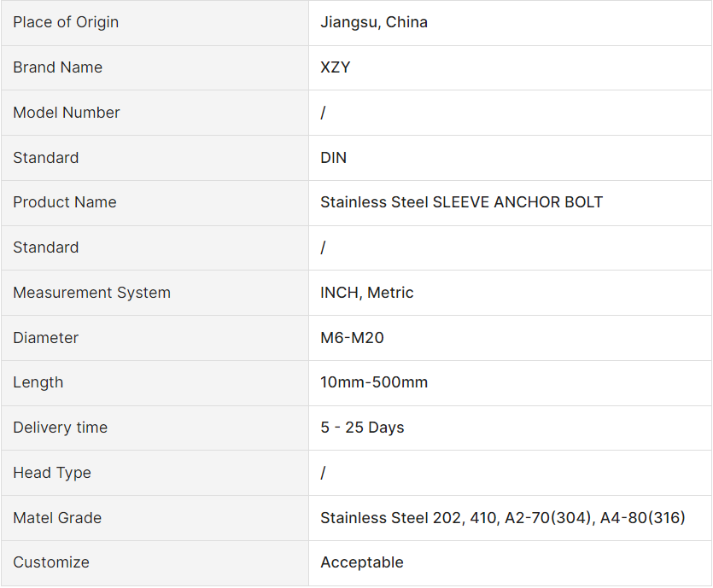This screenshot has height=588, width=713.
Task: Click the Acceptable customize value
Action: pos(362,562)
